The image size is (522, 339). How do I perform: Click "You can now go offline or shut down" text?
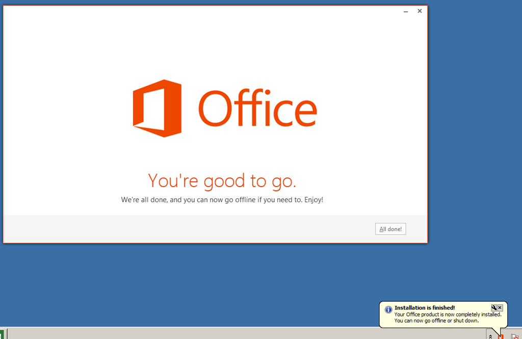tap(436, 321)
